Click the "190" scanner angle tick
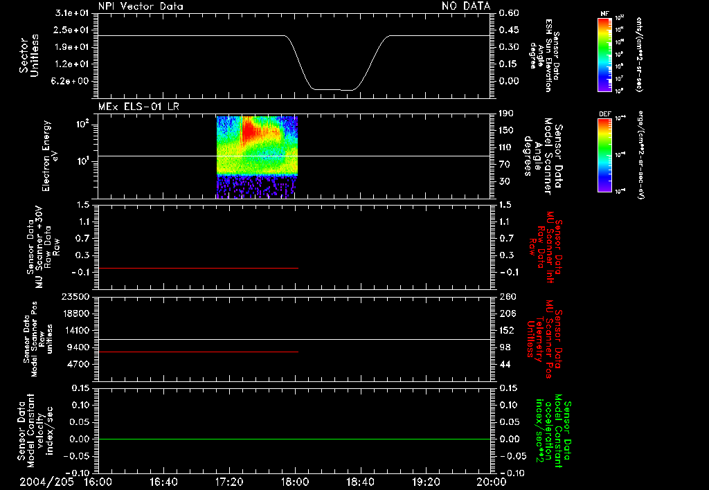Screen dimensions: 709x490 pyautogui.click(x=506, y=114)
